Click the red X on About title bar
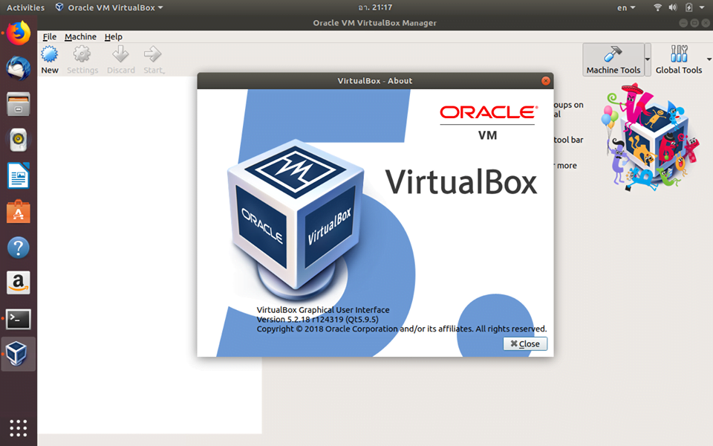 (x=546, y=81)
